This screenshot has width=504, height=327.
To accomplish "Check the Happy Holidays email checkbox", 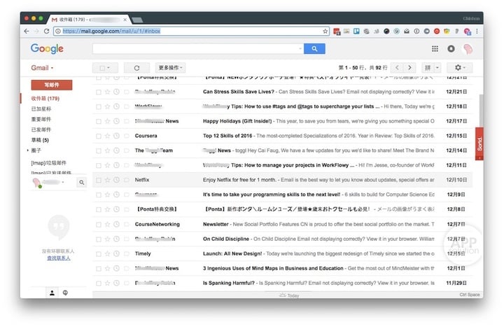I will pos(99,122).
